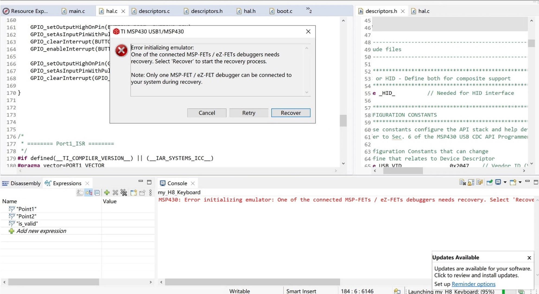This screenshot has height=294, width=539.
Task: Click Remove Selected Expressions icon
Action: point(115,193)
